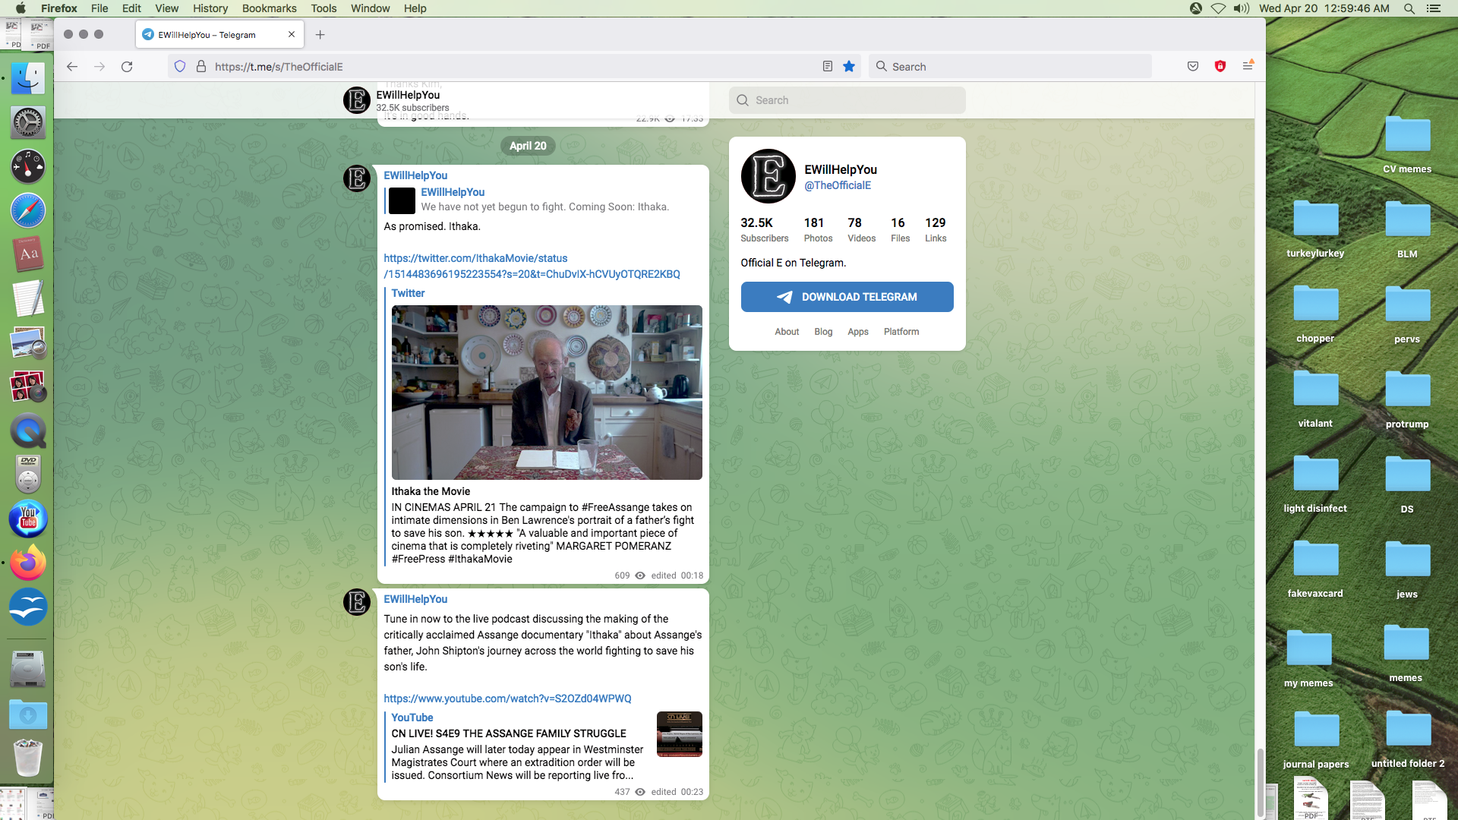
Task: Open the Trash in the Dock
Action: (x=28, y=758)
